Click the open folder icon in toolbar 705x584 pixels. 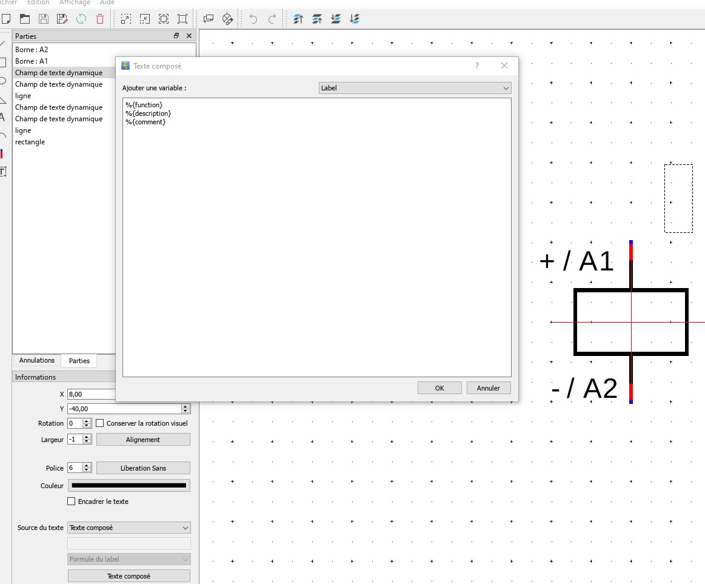(25, 19)
